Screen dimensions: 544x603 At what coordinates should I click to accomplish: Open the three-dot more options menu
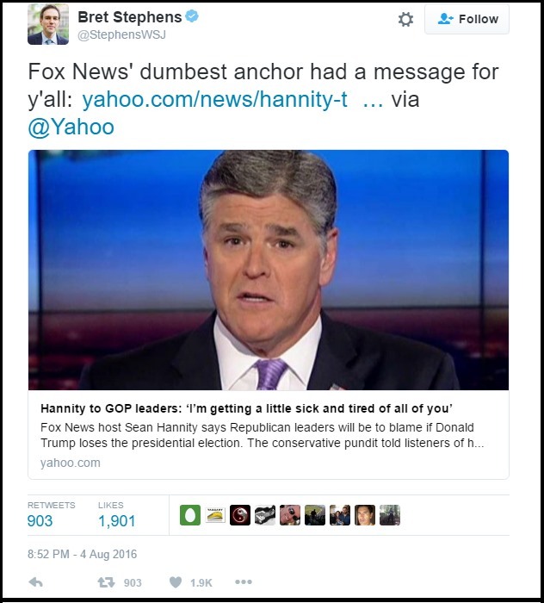(244, 581)
